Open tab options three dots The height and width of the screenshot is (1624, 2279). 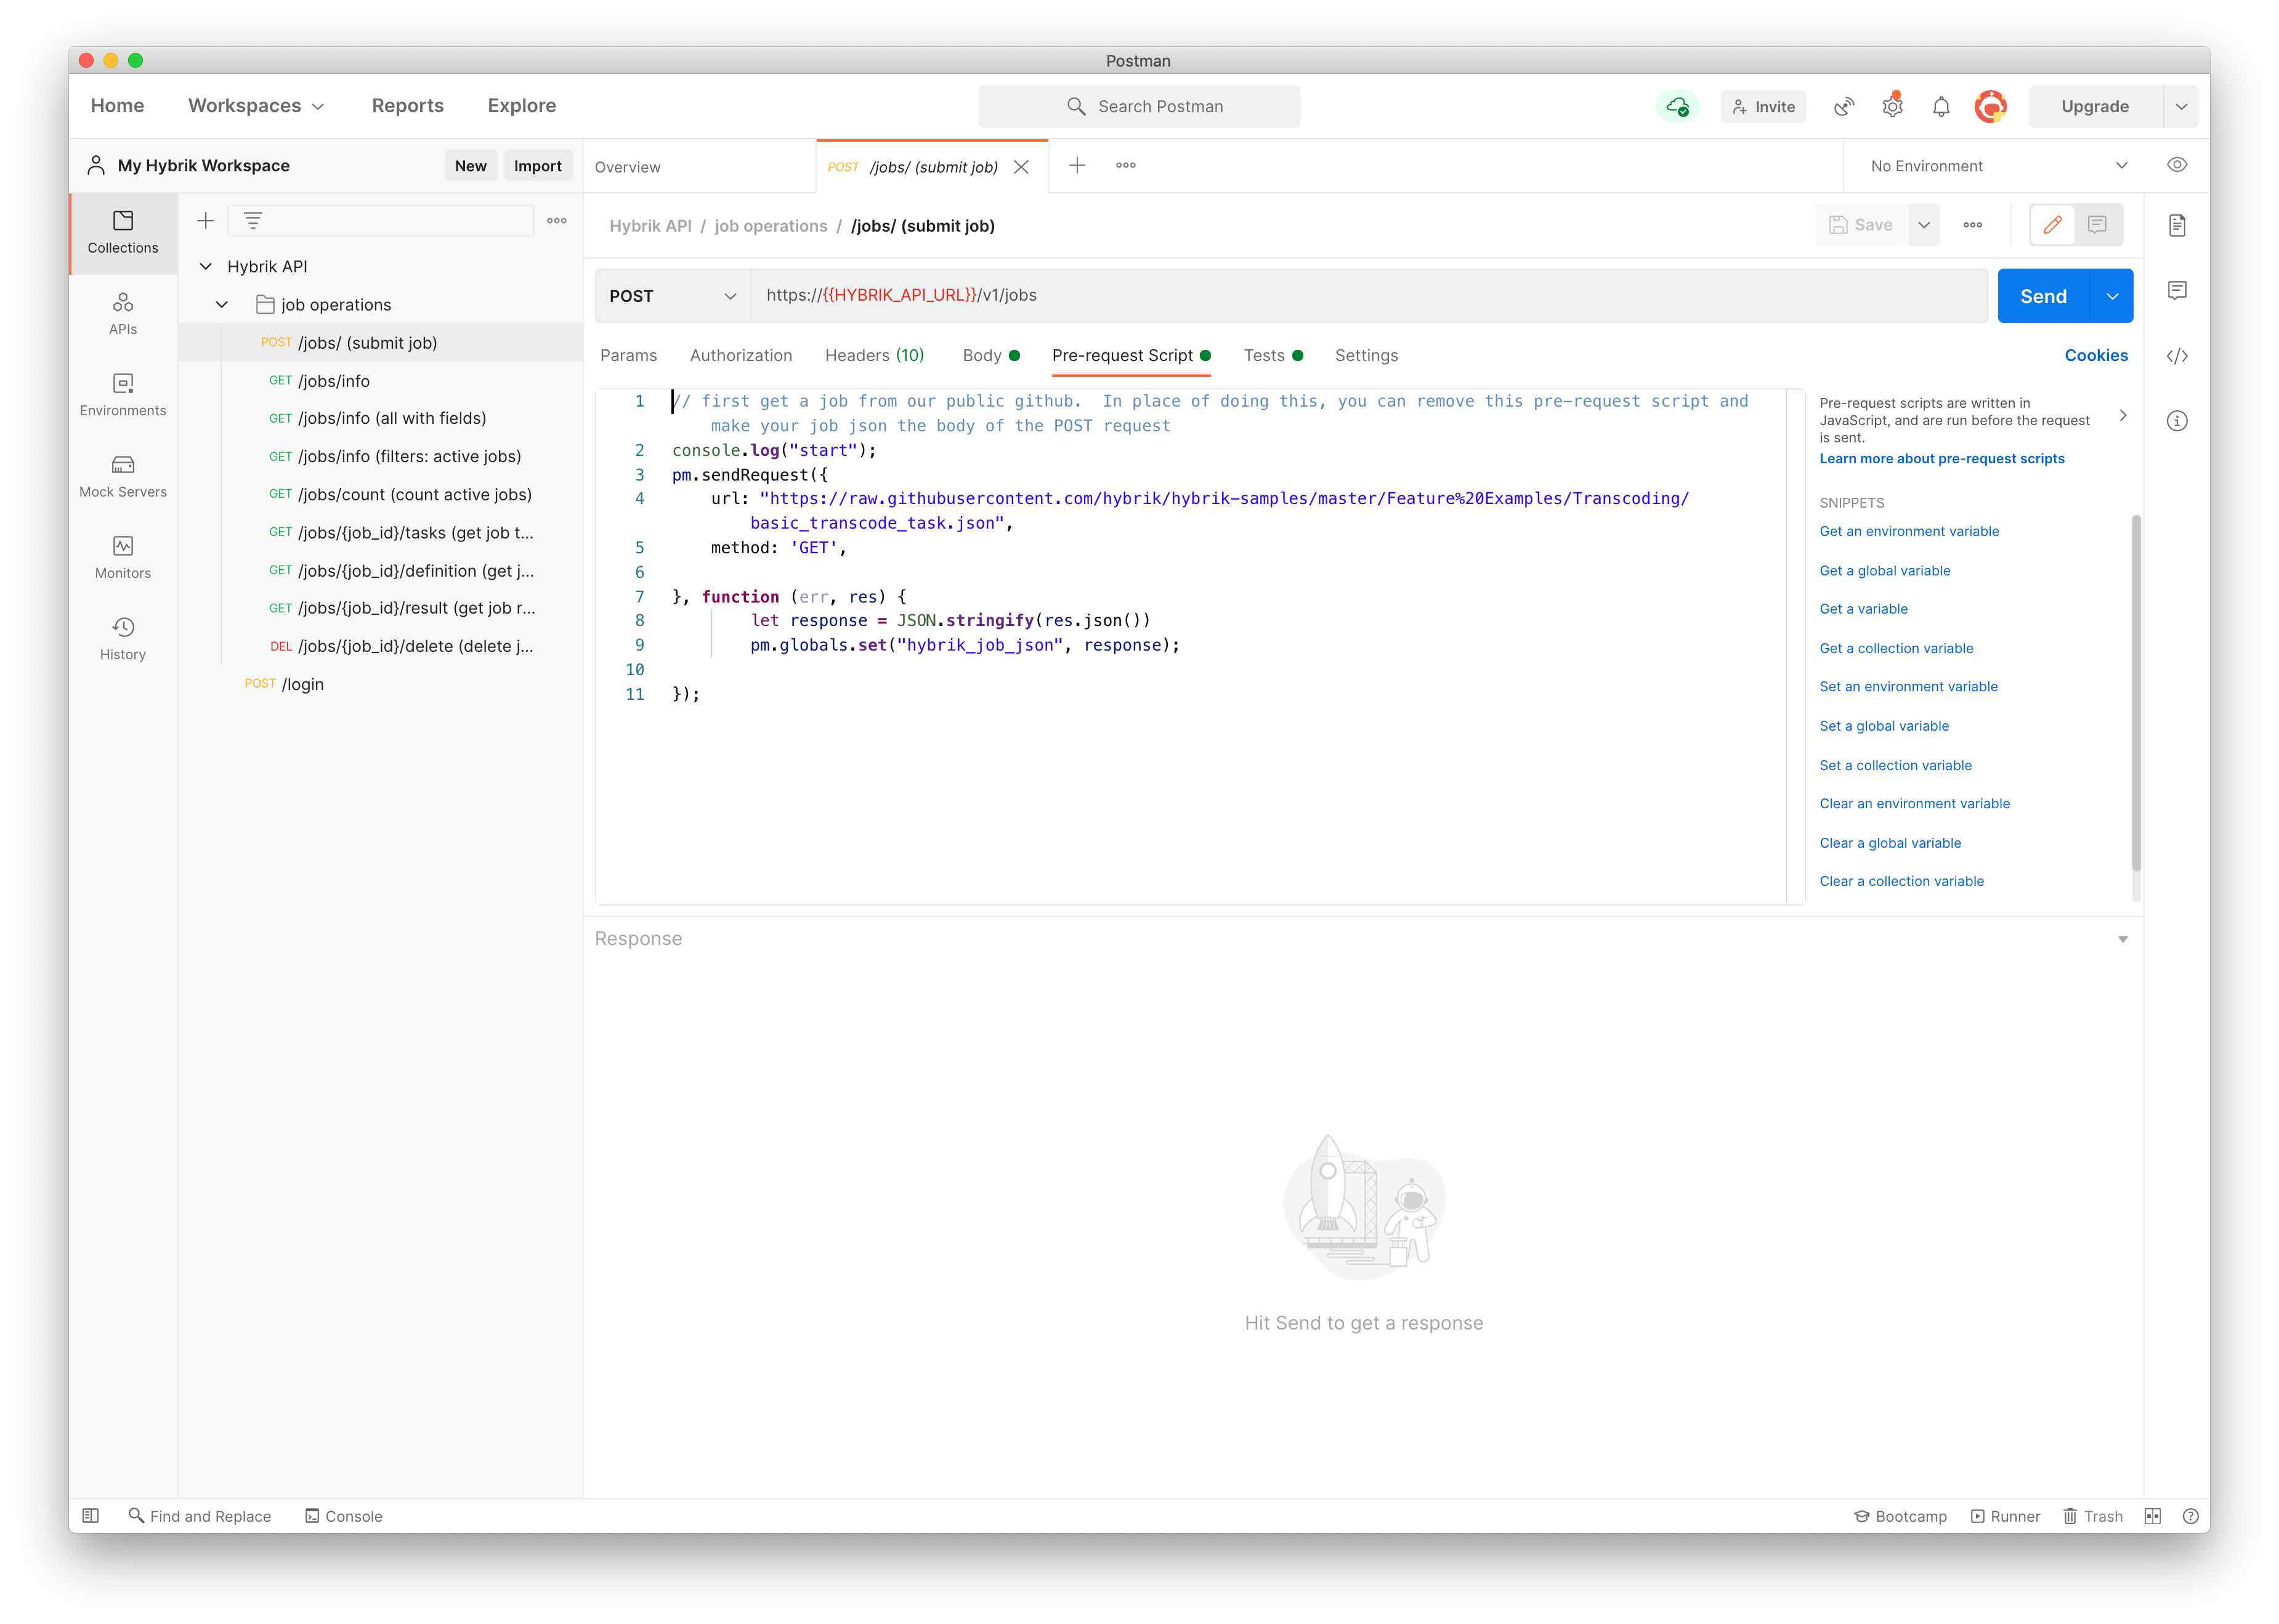point(1125,165)
